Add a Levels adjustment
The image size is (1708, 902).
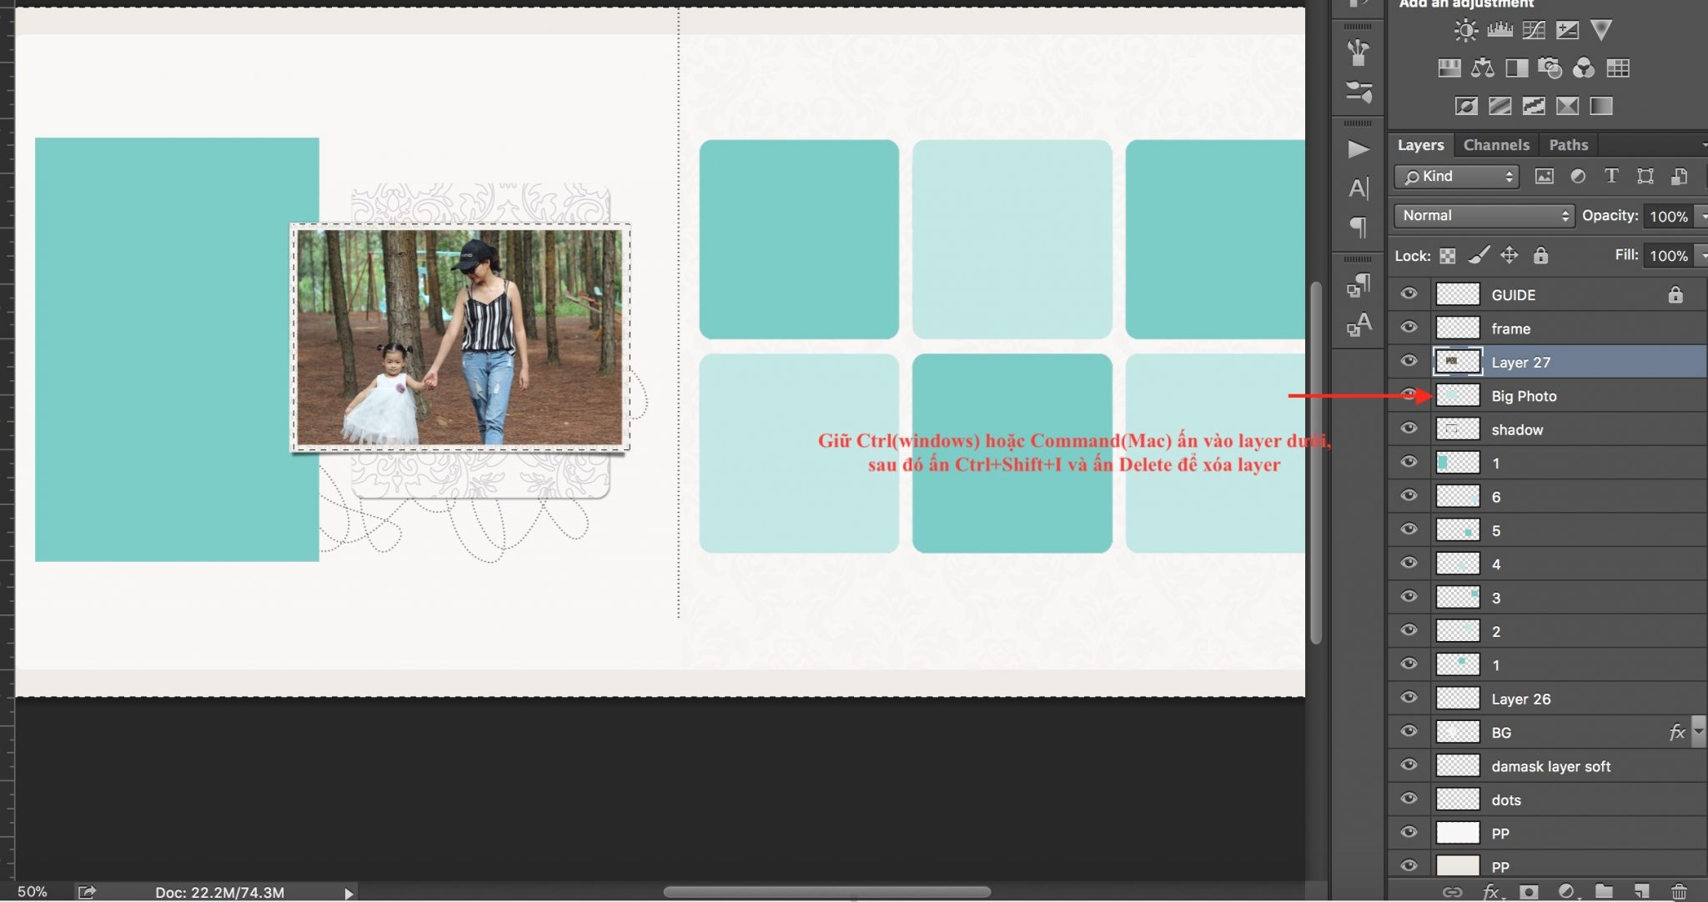(x=1500, y=31)
